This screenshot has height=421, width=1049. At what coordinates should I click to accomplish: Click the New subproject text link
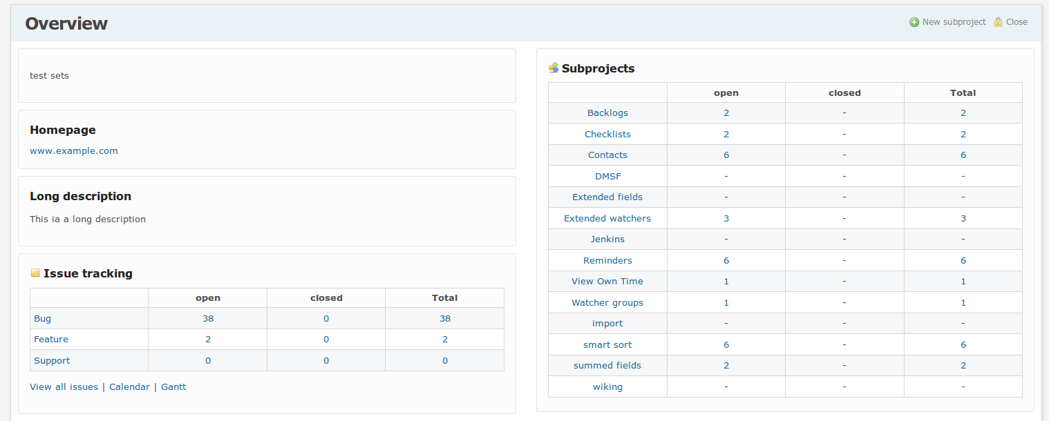[954, 22]
